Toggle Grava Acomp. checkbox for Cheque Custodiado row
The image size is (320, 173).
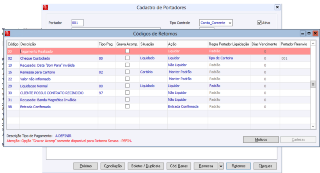click(127, 58)
